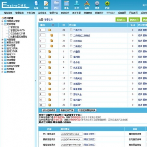Tick the checkbox for row ID 22
Image resolution: width=147 pixels, height=147 pixels.
point(71,35)
